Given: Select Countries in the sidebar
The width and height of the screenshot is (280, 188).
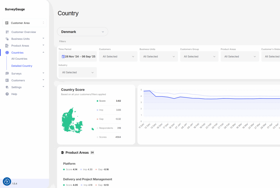Looking at the screenshot, I should pyautogui.click(x=17, y=53).
